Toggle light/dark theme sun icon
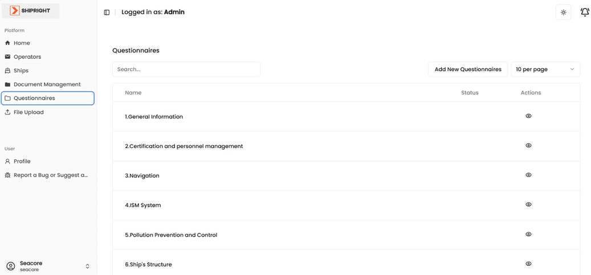This screenshot has width=591, height=275. click(x=563, y=12)
